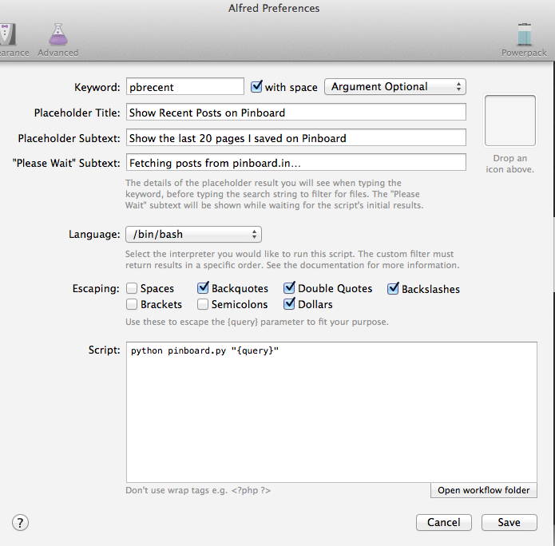Screen dimensions: 555x546
Task: Click the Save button
Action: tap(509, 522)
